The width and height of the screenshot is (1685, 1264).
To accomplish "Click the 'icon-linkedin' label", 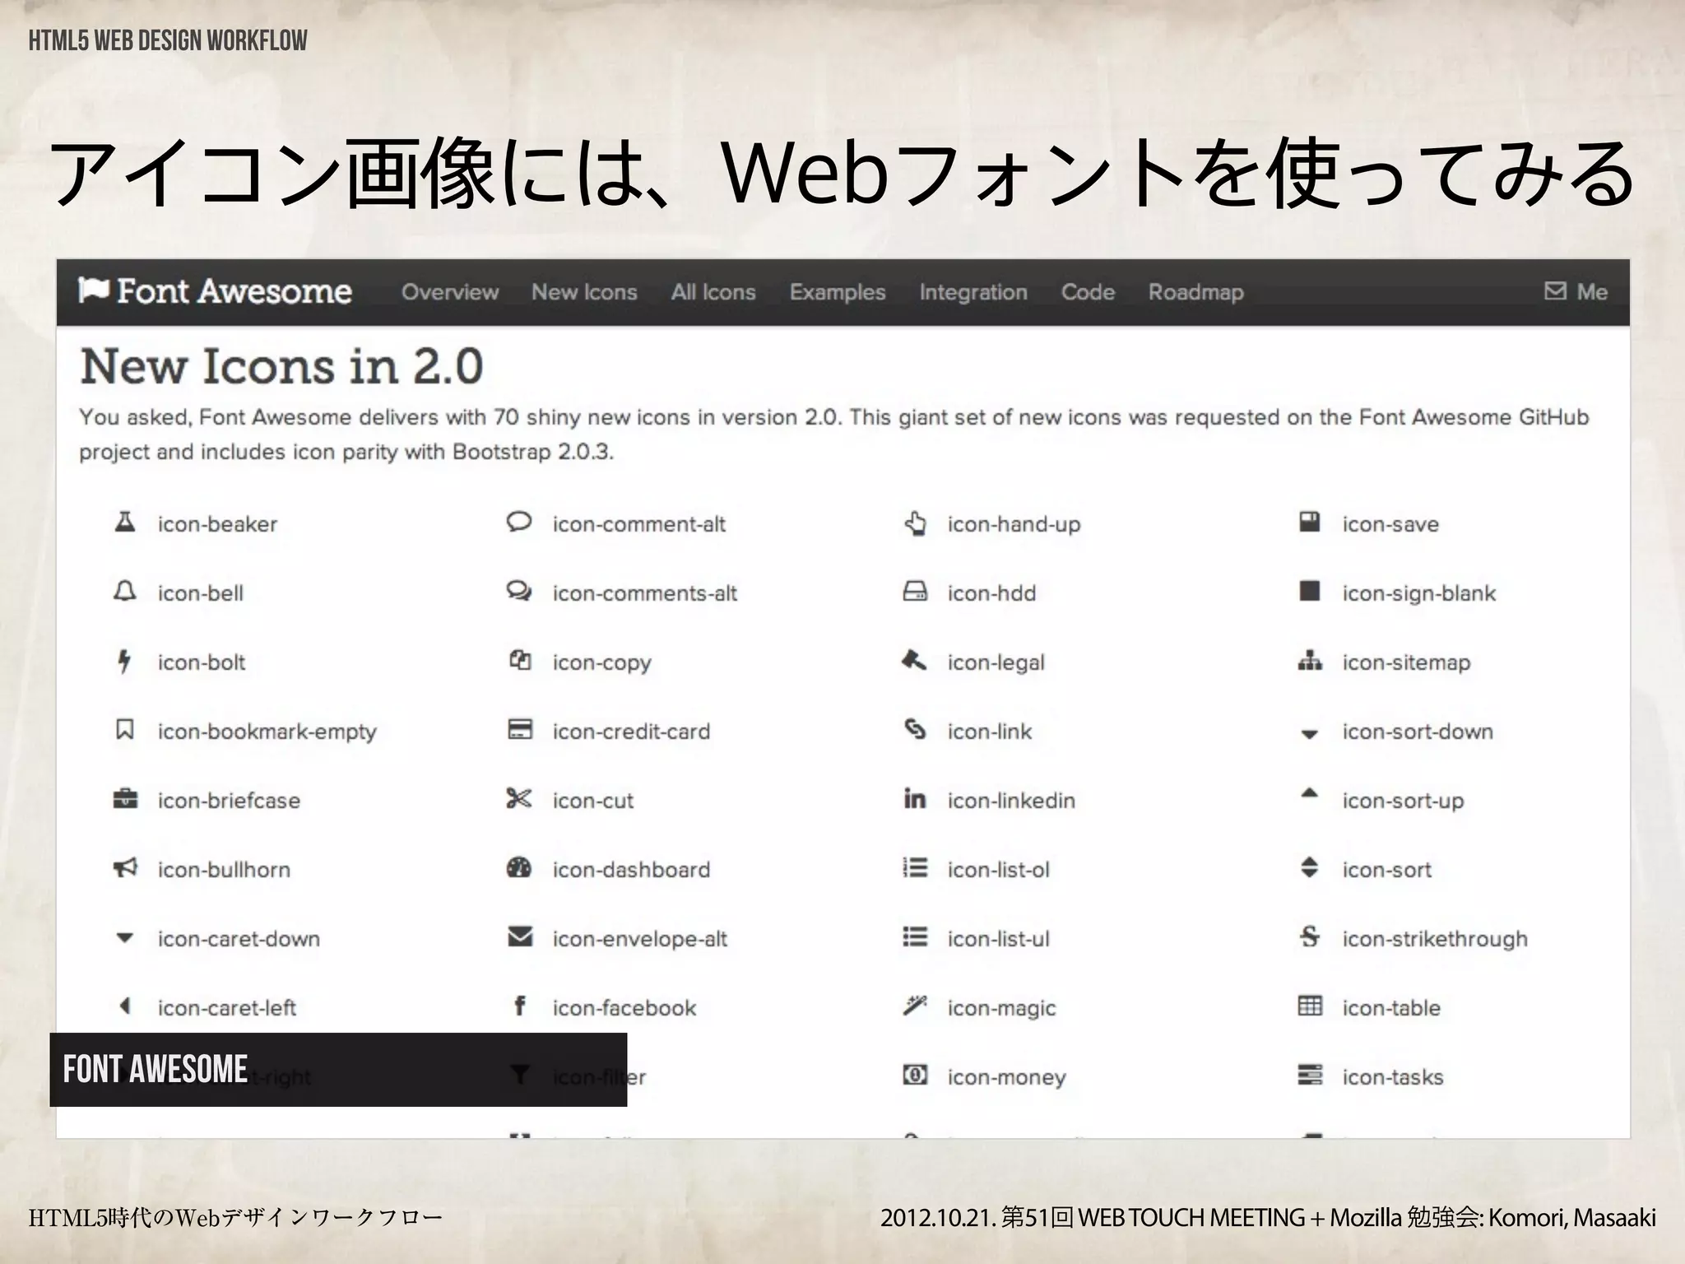I will tap(1011, 801).
